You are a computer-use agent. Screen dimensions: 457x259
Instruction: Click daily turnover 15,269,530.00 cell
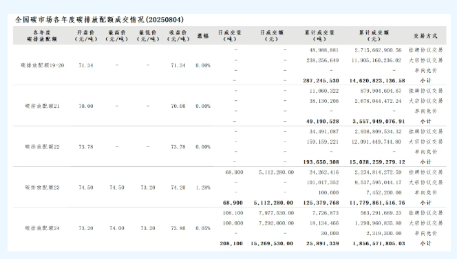[272, 244]
